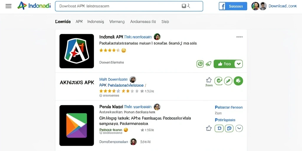The height and width of the screenshot is (151, 302).
Task: Click the Indonadi logo
Action: coord(34,6)
